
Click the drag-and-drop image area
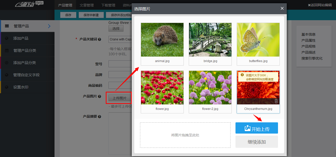pyautogui.click(x=185, y=135)
